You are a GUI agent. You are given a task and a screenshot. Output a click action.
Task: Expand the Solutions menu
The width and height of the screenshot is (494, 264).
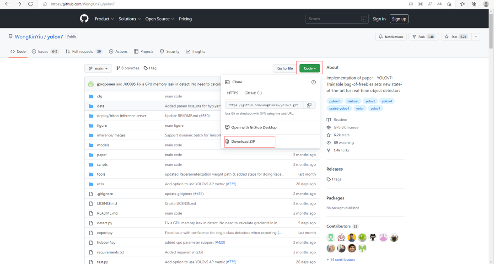pyautogui.click(x=129, y=19)
